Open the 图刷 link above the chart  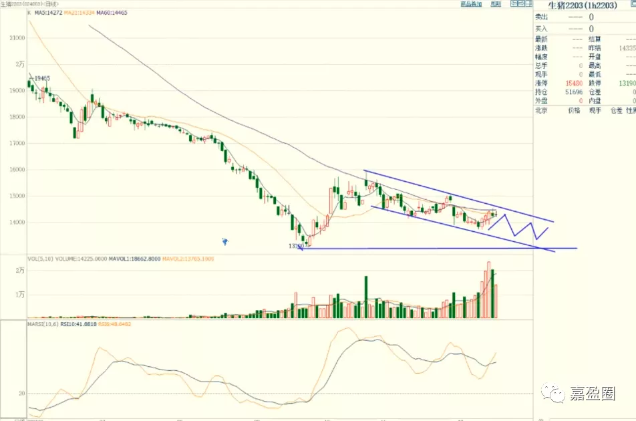pyautogui.click(x=496, y=4)
